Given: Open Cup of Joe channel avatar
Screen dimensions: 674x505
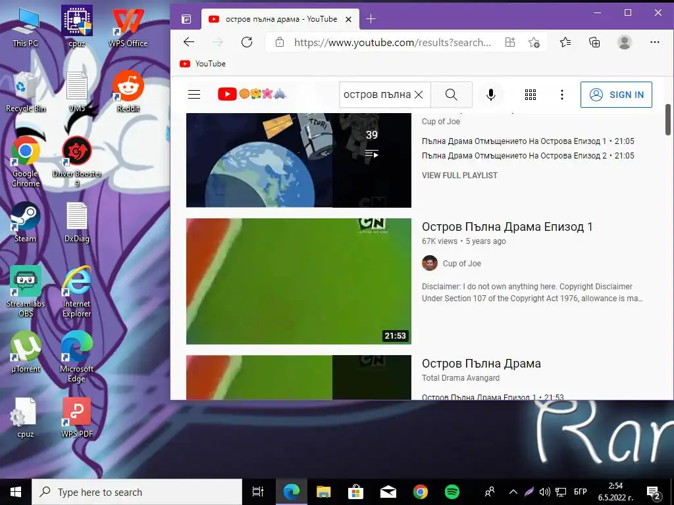Looking at the screenshot, I should tap(429, 263).
